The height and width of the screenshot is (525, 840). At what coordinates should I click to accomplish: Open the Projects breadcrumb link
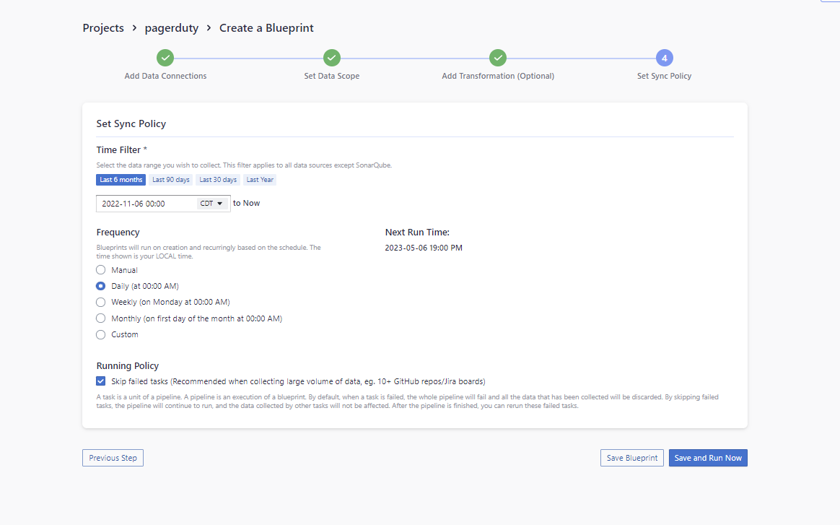pos(103,28)
